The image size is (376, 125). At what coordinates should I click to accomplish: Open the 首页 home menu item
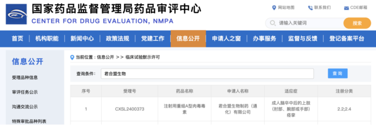click(x=17, y=39)
